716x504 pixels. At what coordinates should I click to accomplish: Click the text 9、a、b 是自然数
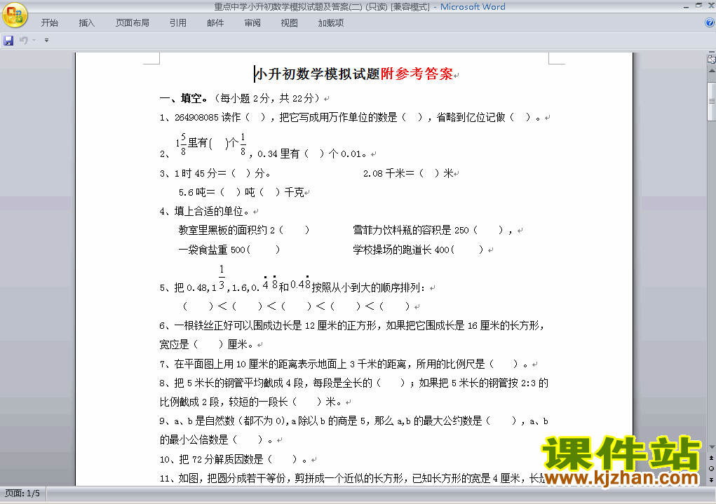coord(197,421)
